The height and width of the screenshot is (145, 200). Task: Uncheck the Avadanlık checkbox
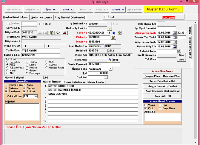point(6,91)
